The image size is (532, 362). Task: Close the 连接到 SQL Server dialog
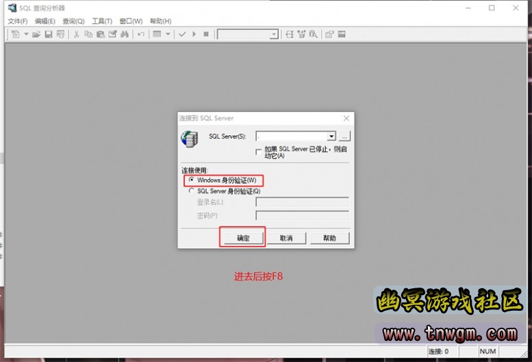click(x=346, y=118)
